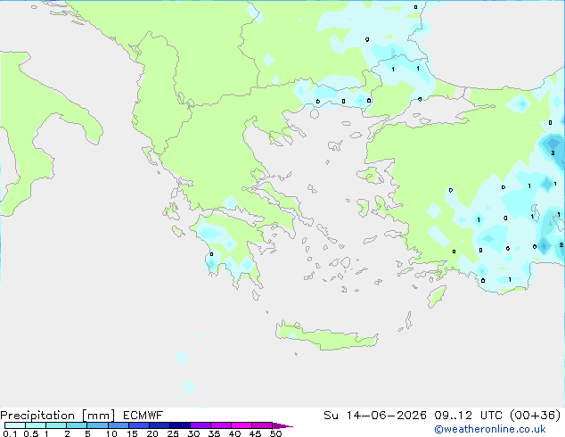Select the 10 mm legend color swatch
This screenshot has width=565, height=437.
118,425
